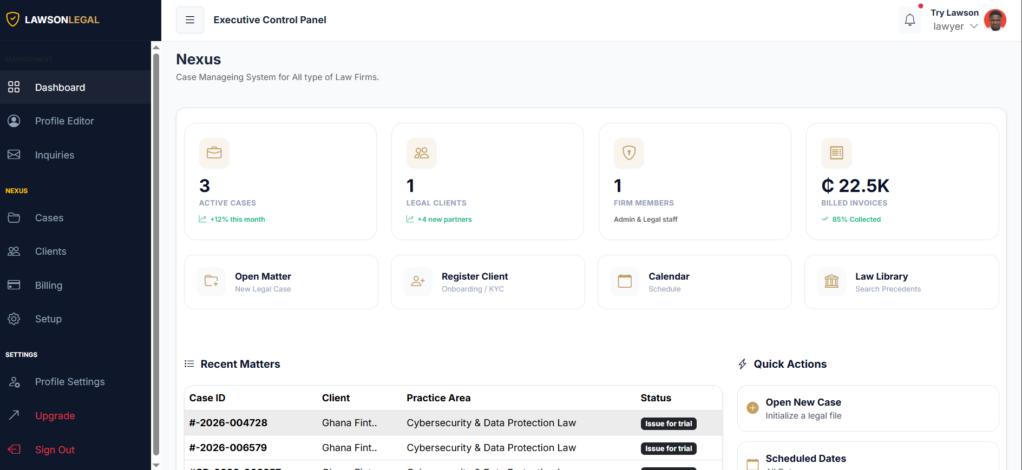
Task: Click the '+4 new partners' text
Action: [444, 220]
